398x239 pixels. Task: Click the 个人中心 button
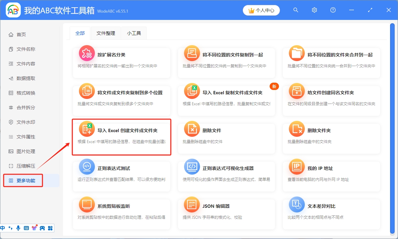261,10
